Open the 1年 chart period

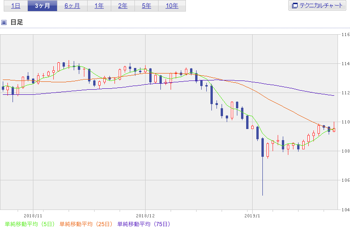pyautogui.click(x=99, y=6)
